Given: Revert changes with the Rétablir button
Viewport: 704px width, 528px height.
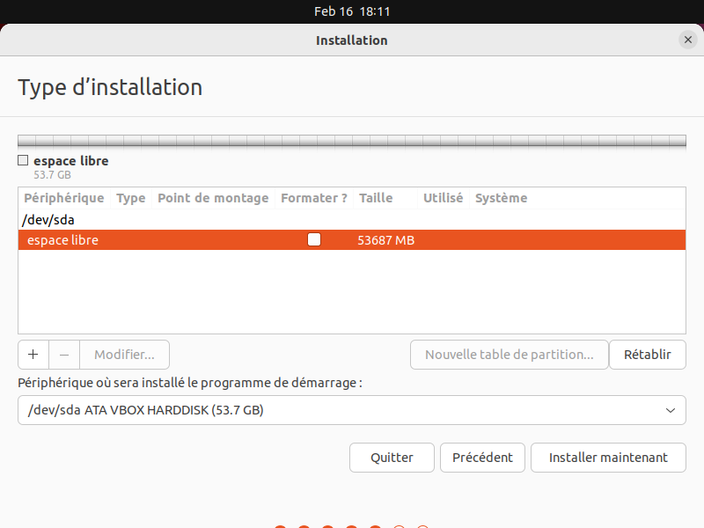Looking at the screenshot, I should (647, 355).
